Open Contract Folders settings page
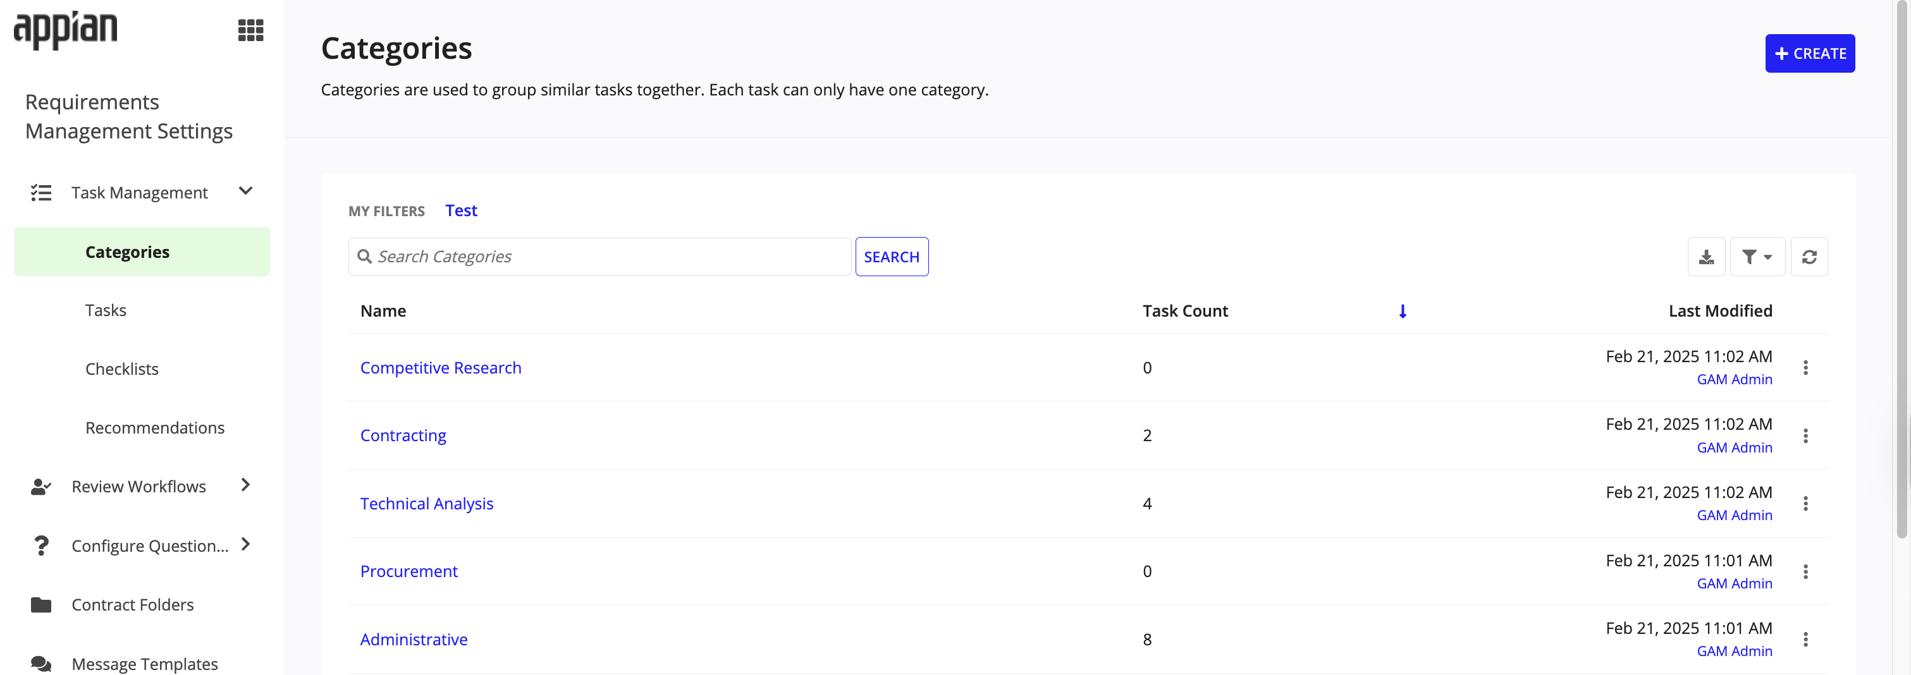 tap(132, 605)
